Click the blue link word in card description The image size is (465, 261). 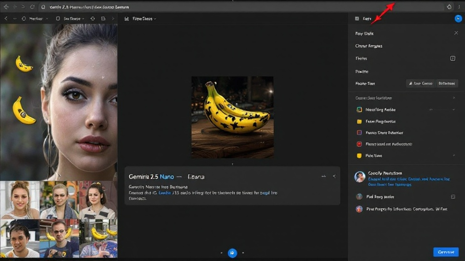(164, 193)
